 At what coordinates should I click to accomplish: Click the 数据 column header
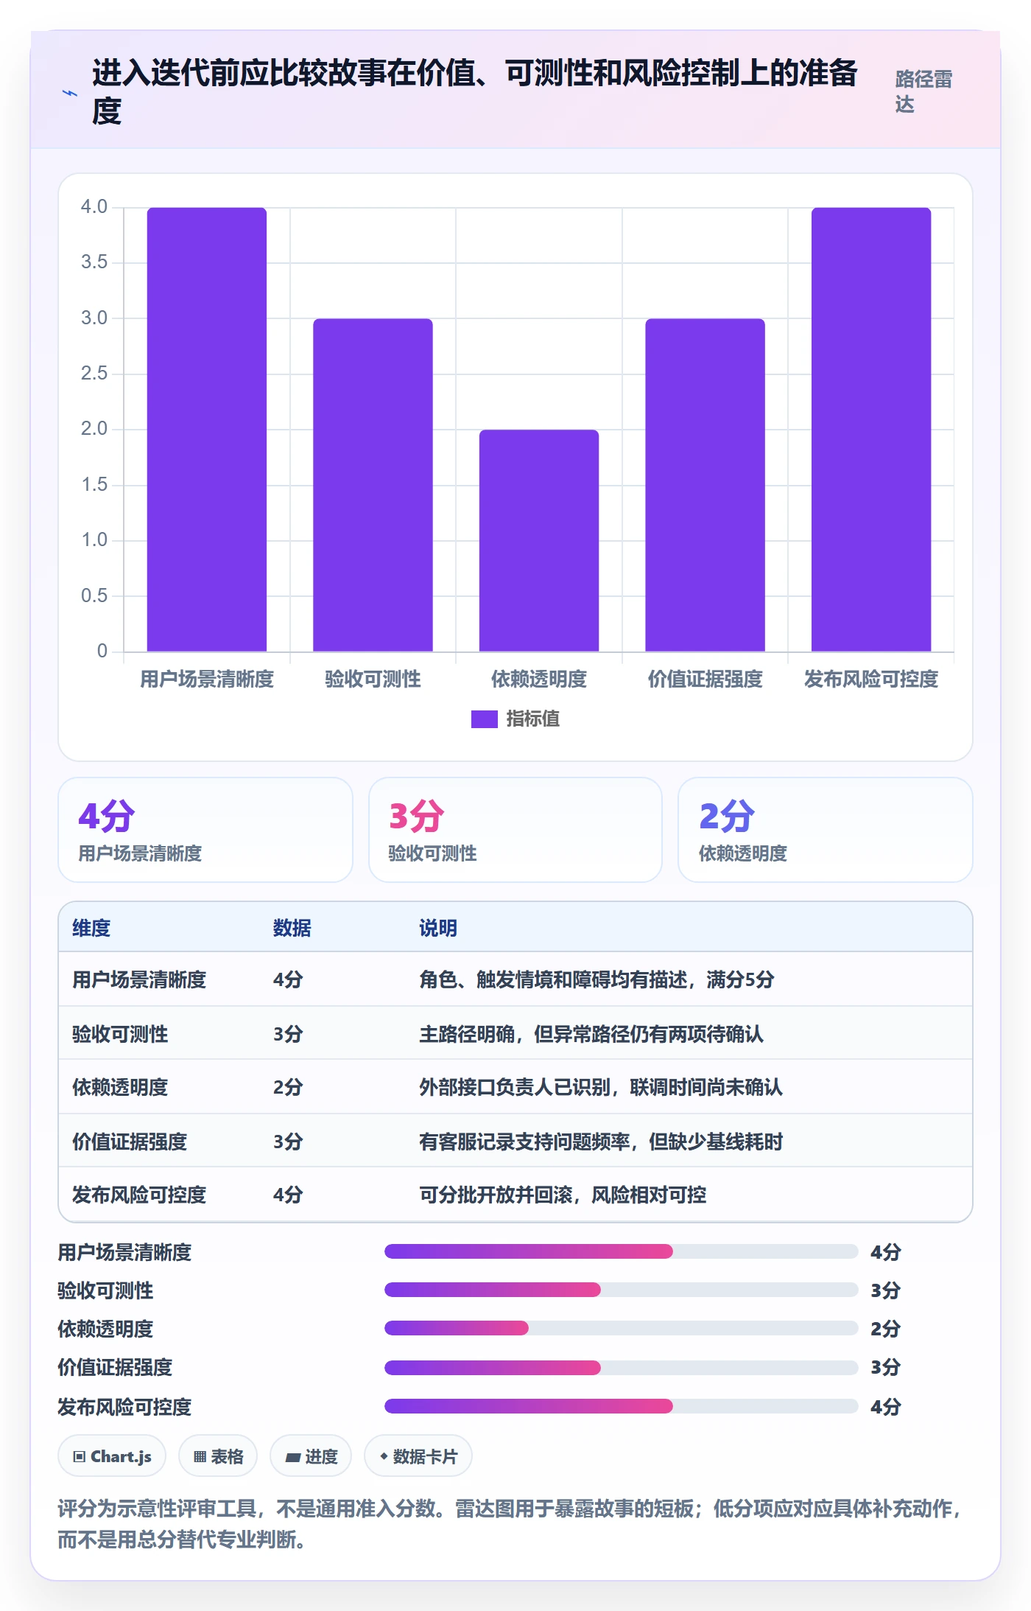click(x=292, y=928)
